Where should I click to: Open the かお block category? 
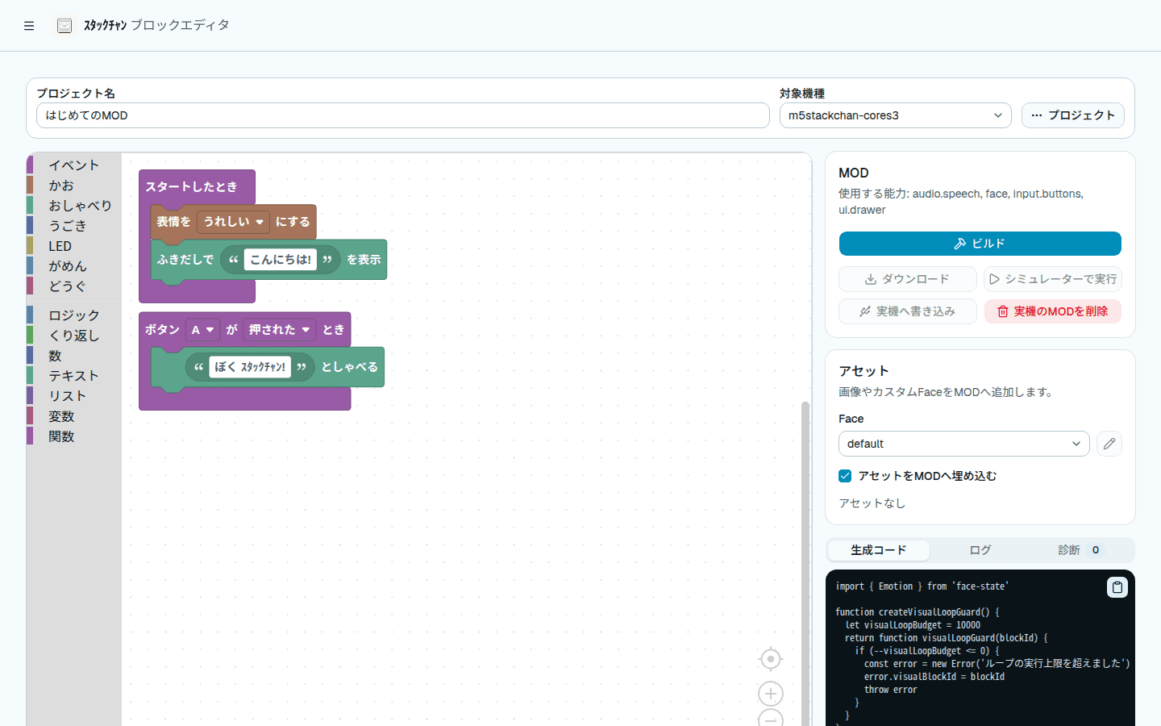(x=73, y=186)
